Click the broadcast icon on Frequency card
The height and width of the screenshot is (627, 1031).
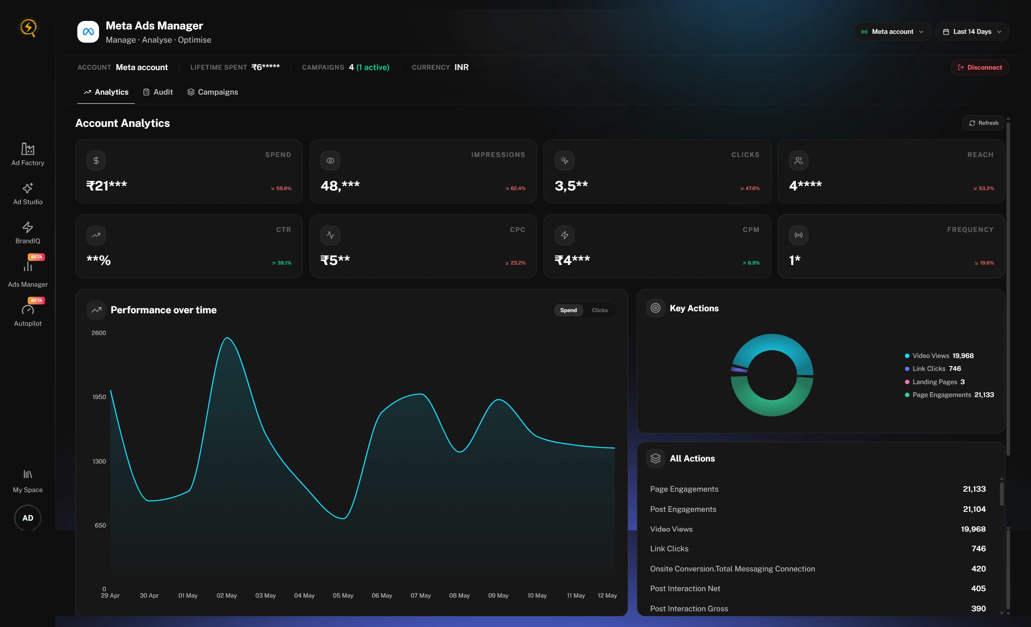coord(798,235)
